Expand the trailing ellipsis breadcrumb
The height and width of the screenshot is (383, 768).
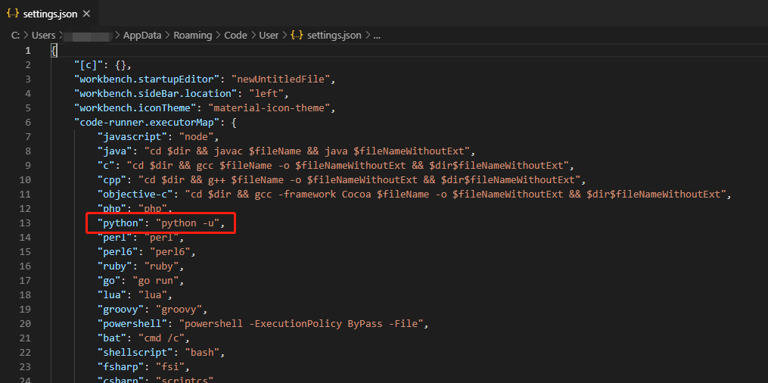click(377, 36)
